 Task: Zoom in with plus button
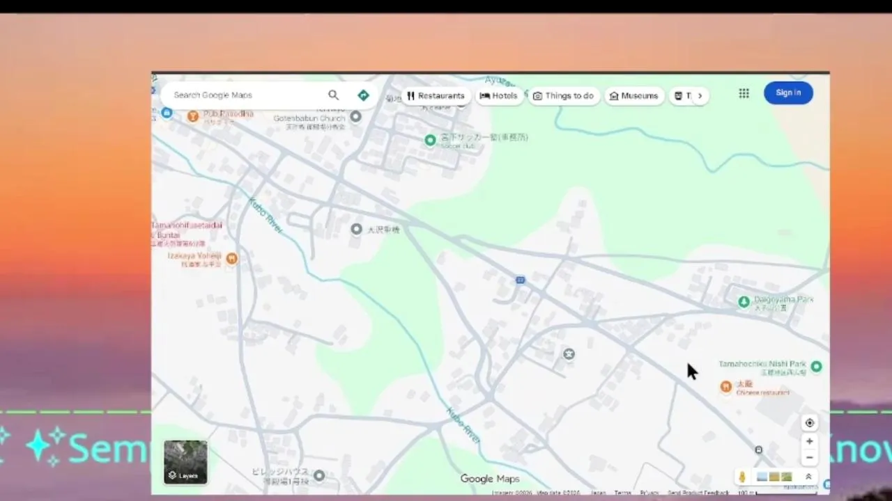click(x=809, y=441)
